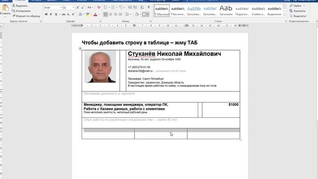Screen dimensions: 318x179
Task: Toggle subscript (x₂) formatting
Action: click(x=69, y=14)
